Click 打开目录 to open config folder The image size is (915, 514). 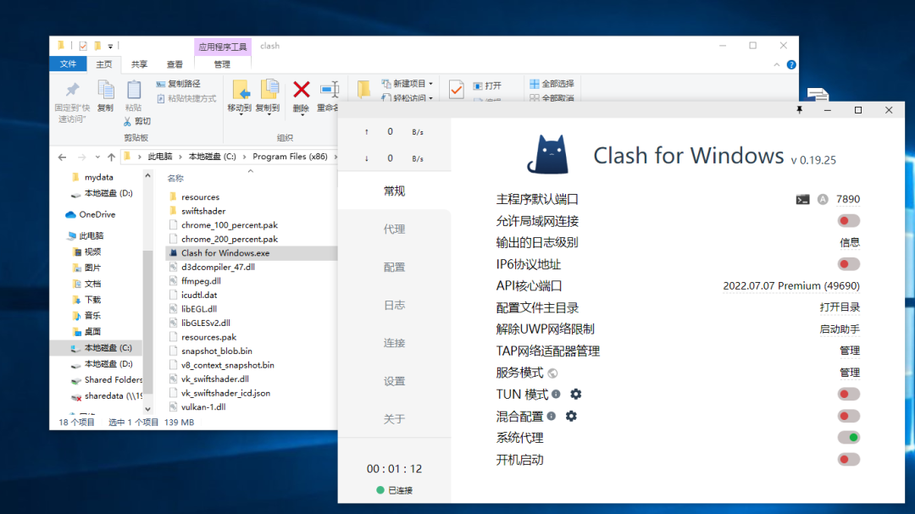[x=840, y=307]
